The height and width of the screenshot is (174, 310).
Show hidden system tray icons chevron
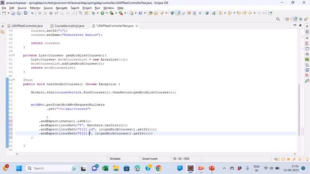pos(224,168)
